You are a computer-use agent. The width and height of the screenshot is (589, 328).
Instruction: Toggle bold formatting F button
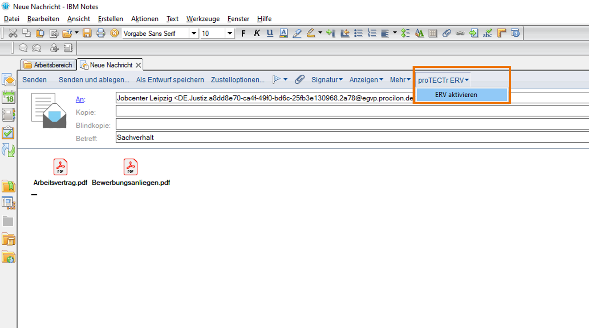243,33
